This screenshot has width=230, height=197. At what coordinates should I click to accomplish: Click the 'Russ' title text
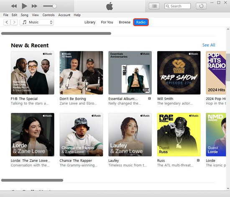[161, 161]
